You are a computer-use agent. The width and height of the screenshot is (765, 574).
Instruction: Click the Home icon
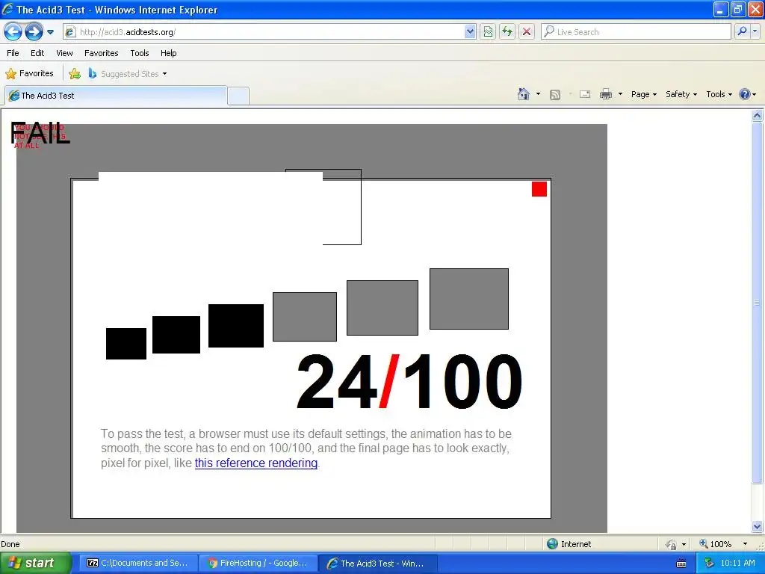click(x=524, y=94)
